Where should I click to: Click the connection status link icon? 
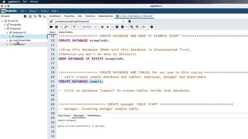point(51,22)
